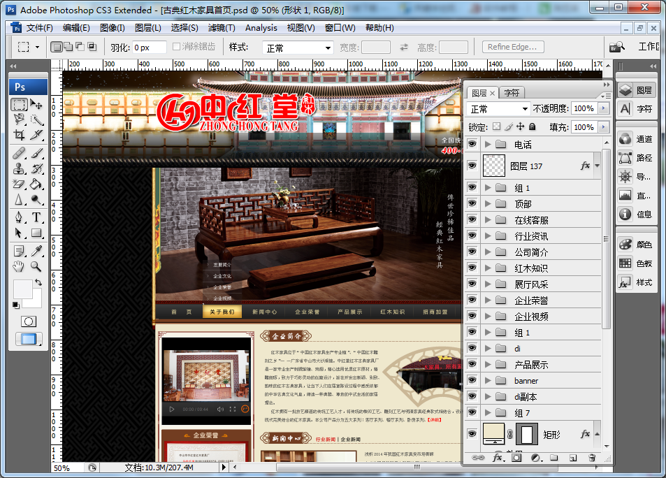Pick the Clone Stamp tool
This screenshot has height=478, width=666.
pos(19,168)
